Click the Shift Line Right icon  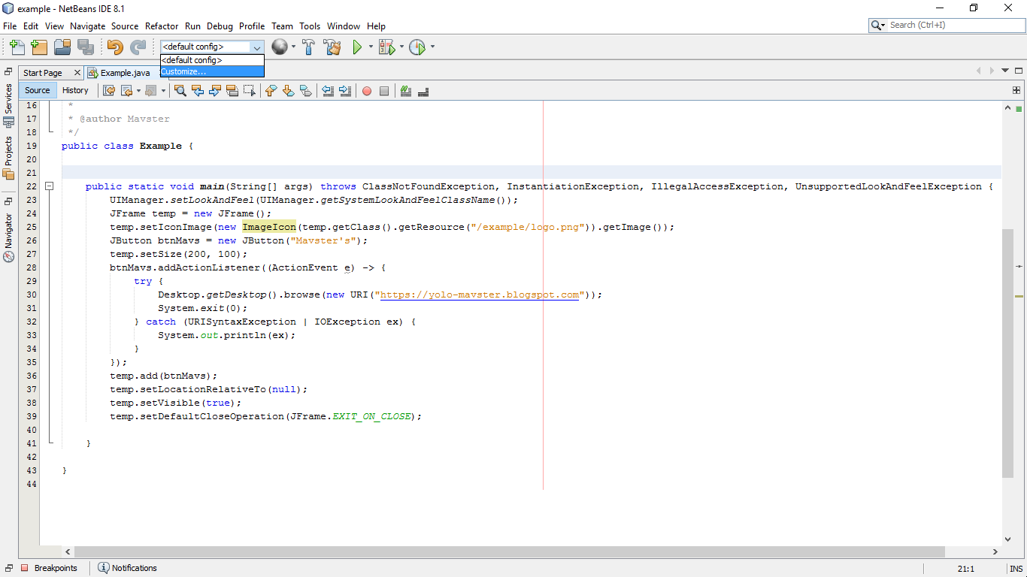[x=344, y=90]
